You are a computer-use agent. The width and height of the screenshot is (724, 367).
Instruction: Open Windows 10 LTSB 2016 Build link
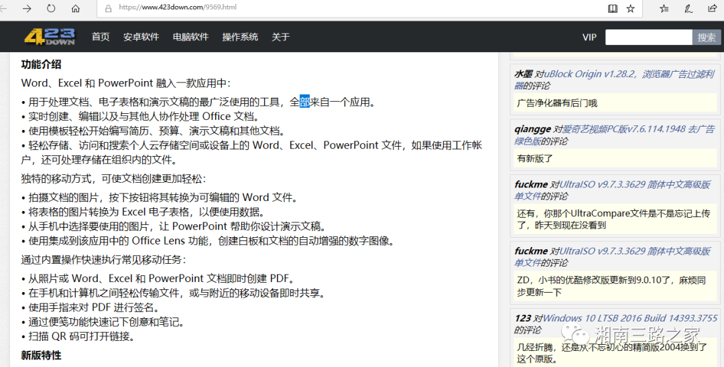point(629,318)
